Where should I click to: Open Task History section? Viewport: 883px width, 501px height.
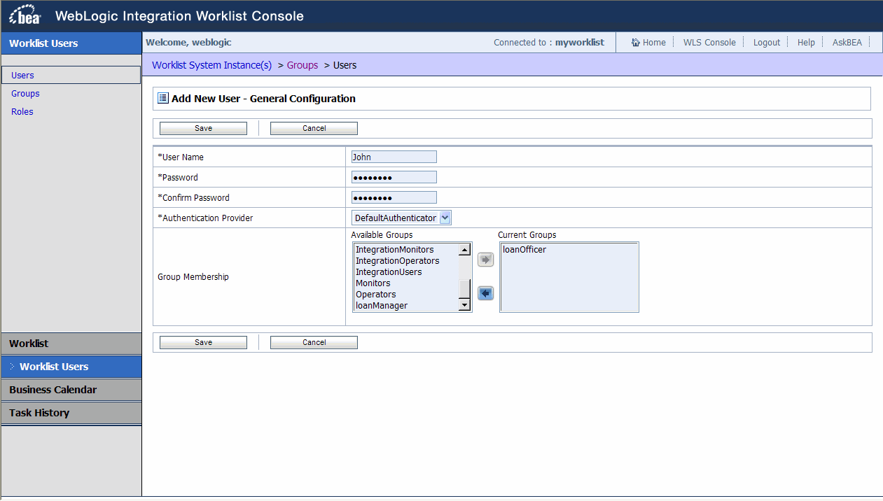tap(71, 413)
